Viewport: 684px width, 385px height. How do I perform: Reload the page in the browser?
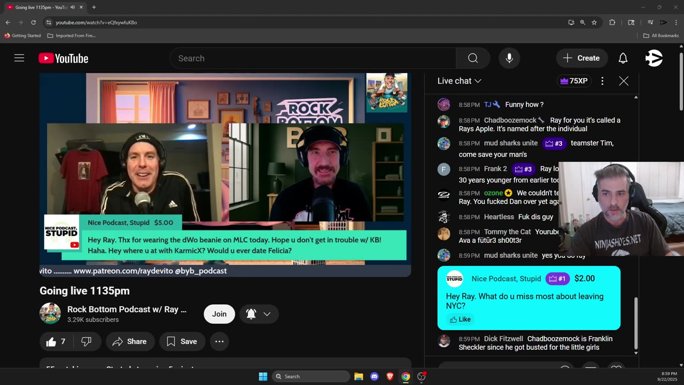point(33,22)
